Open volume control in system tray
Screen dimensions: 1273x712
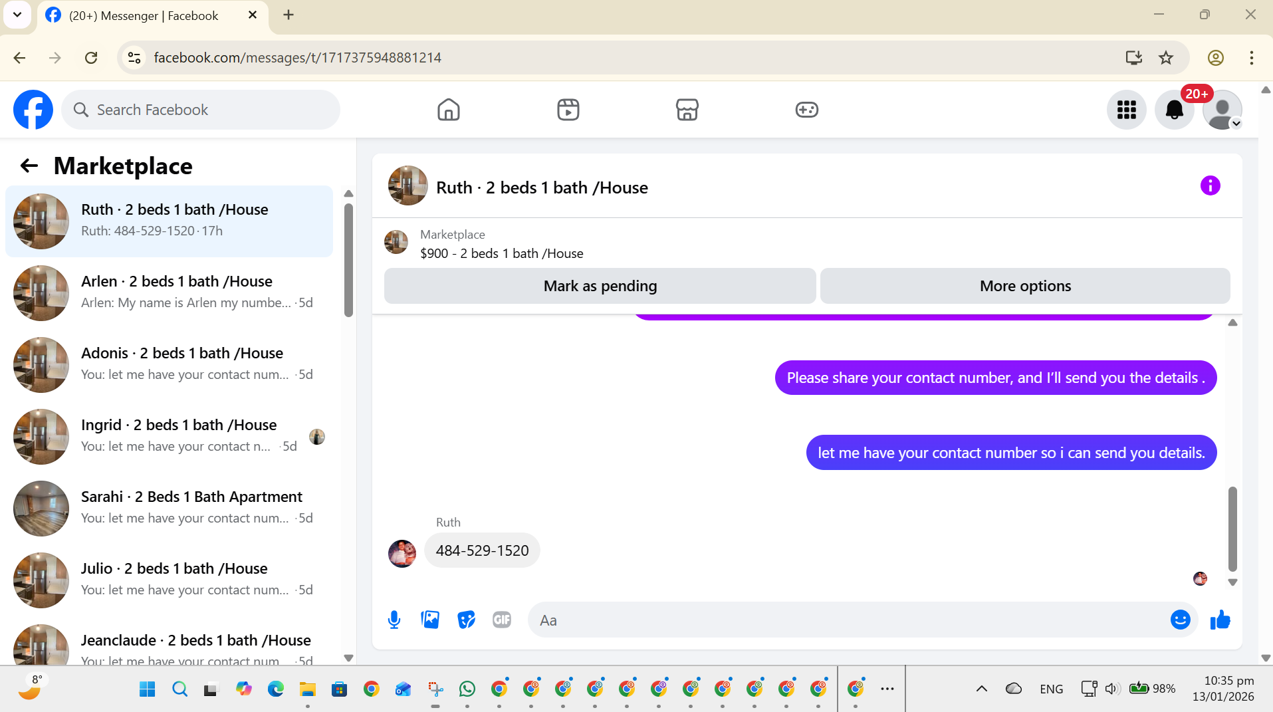[1112, 689]
